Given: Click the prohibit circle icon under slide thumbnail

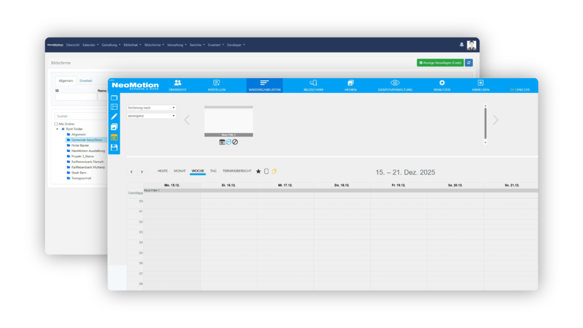Looking at the screenshot, I should tap(235, 142).
